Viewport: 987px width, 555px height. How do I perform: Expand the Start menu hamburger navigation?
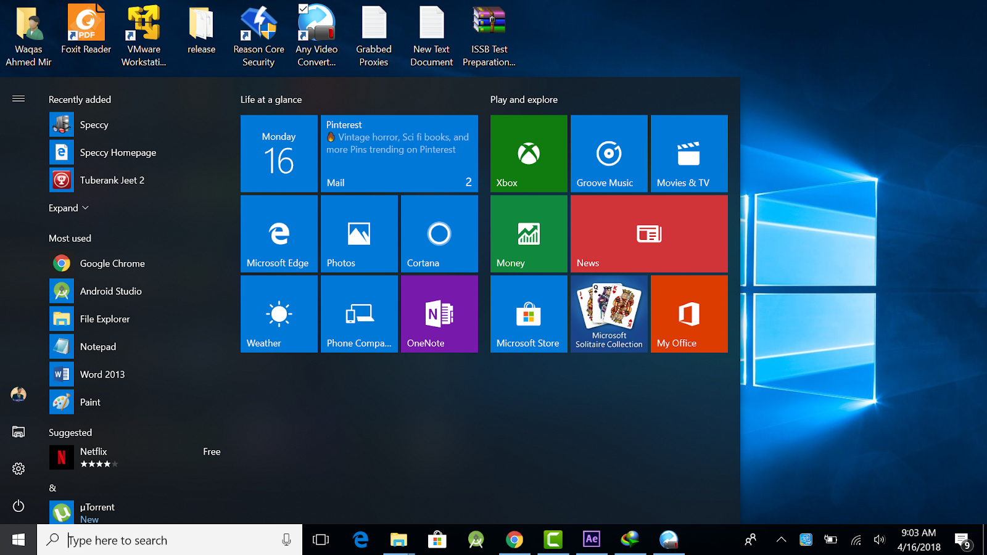click(19, 99)
